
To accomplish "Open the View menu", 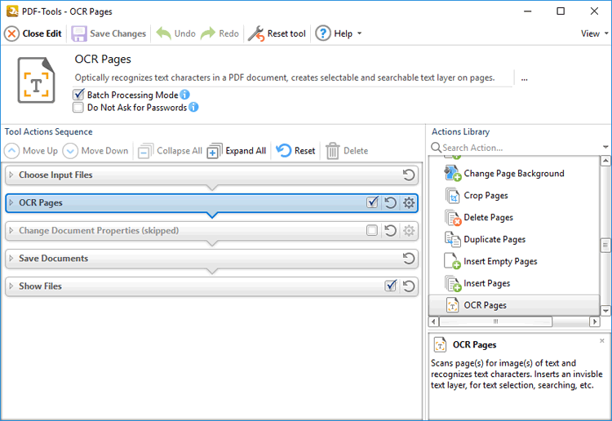I will pyautogui.click(x=593, y=33).
